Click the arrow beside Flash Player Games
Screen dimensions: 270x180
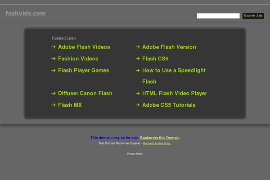(x=54, y=70)
